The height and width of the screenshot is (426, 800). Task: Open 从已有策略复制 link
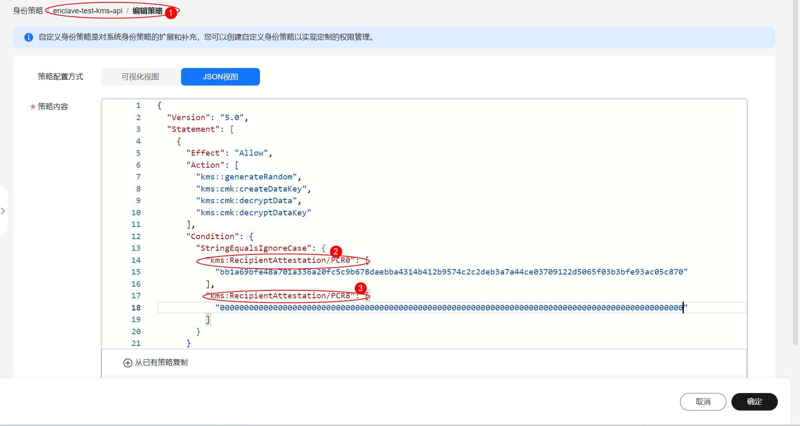(161, 363)
